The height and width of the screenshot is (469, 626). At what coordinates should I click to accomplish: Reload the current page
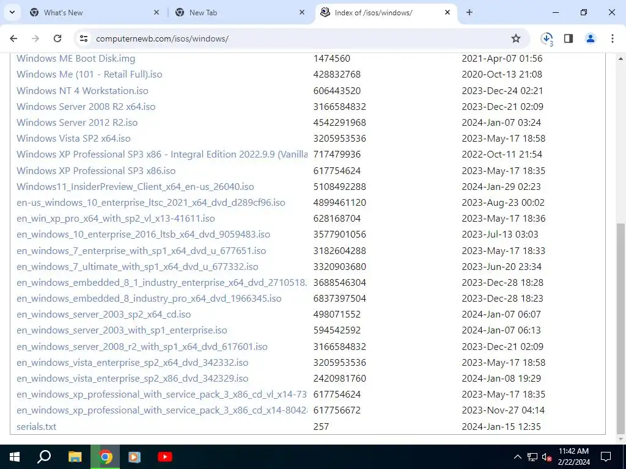57,38
